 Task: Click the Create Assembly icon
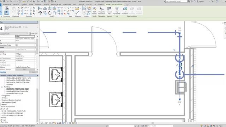pyautogui.click(x=84, y=8)
